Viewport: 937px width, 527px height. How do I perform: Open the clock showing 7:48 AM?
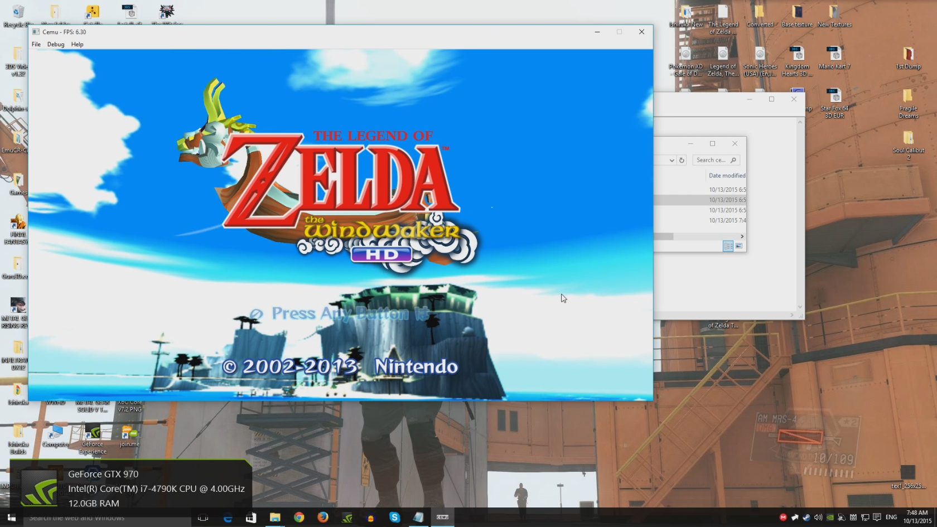(x=917, y=517)
